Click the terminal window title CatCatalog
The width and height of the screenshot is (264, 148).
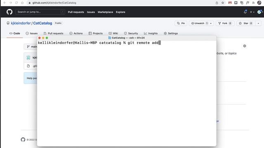[x=127, y=38]
